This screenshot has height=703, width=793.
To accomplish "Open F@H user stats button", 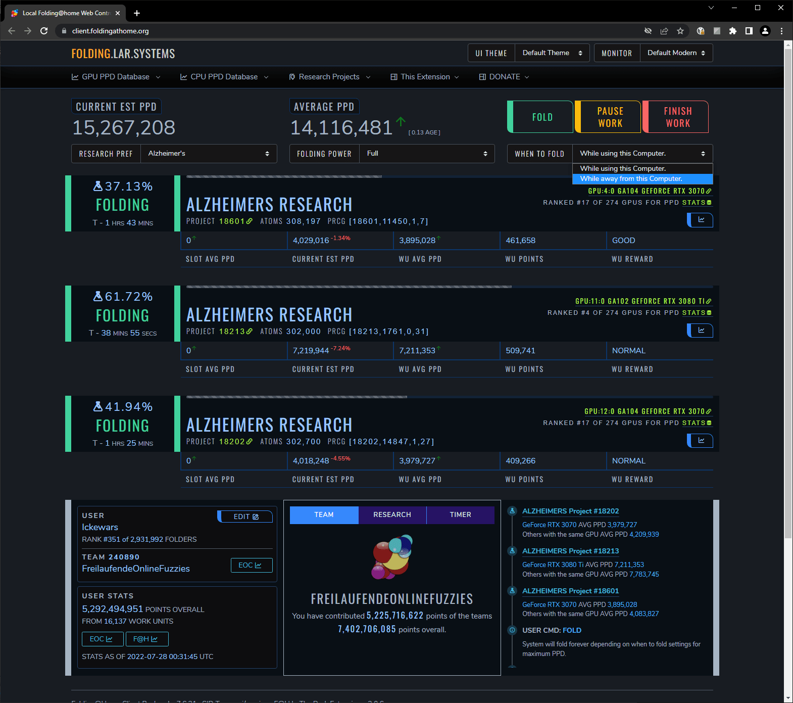I will tap(147, 639).
